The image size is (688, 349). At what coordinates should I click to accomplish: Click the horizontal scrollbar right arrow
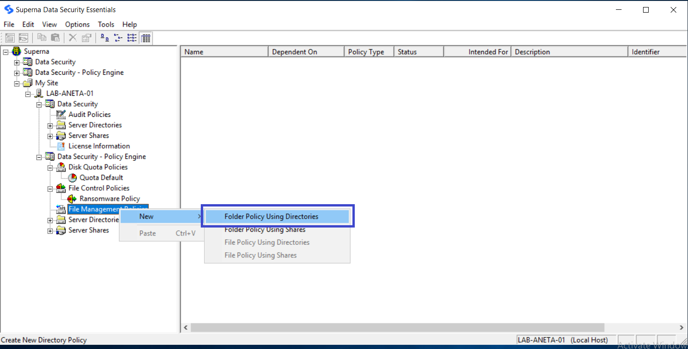tap(682, 328)
